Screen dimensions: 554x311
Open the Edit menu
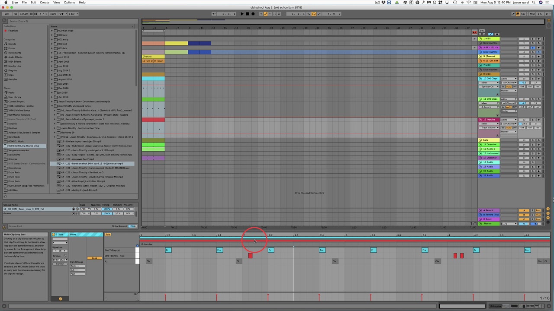pyautogui.click(x=33, y=3)
